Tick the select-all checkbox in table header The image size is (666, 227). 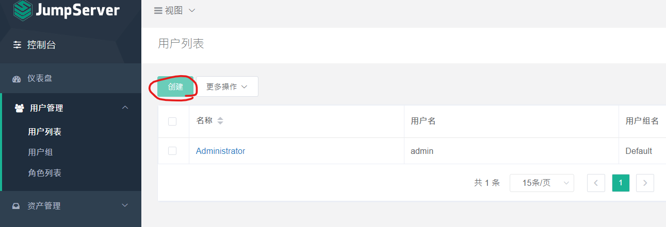click(x=172, y=121)
